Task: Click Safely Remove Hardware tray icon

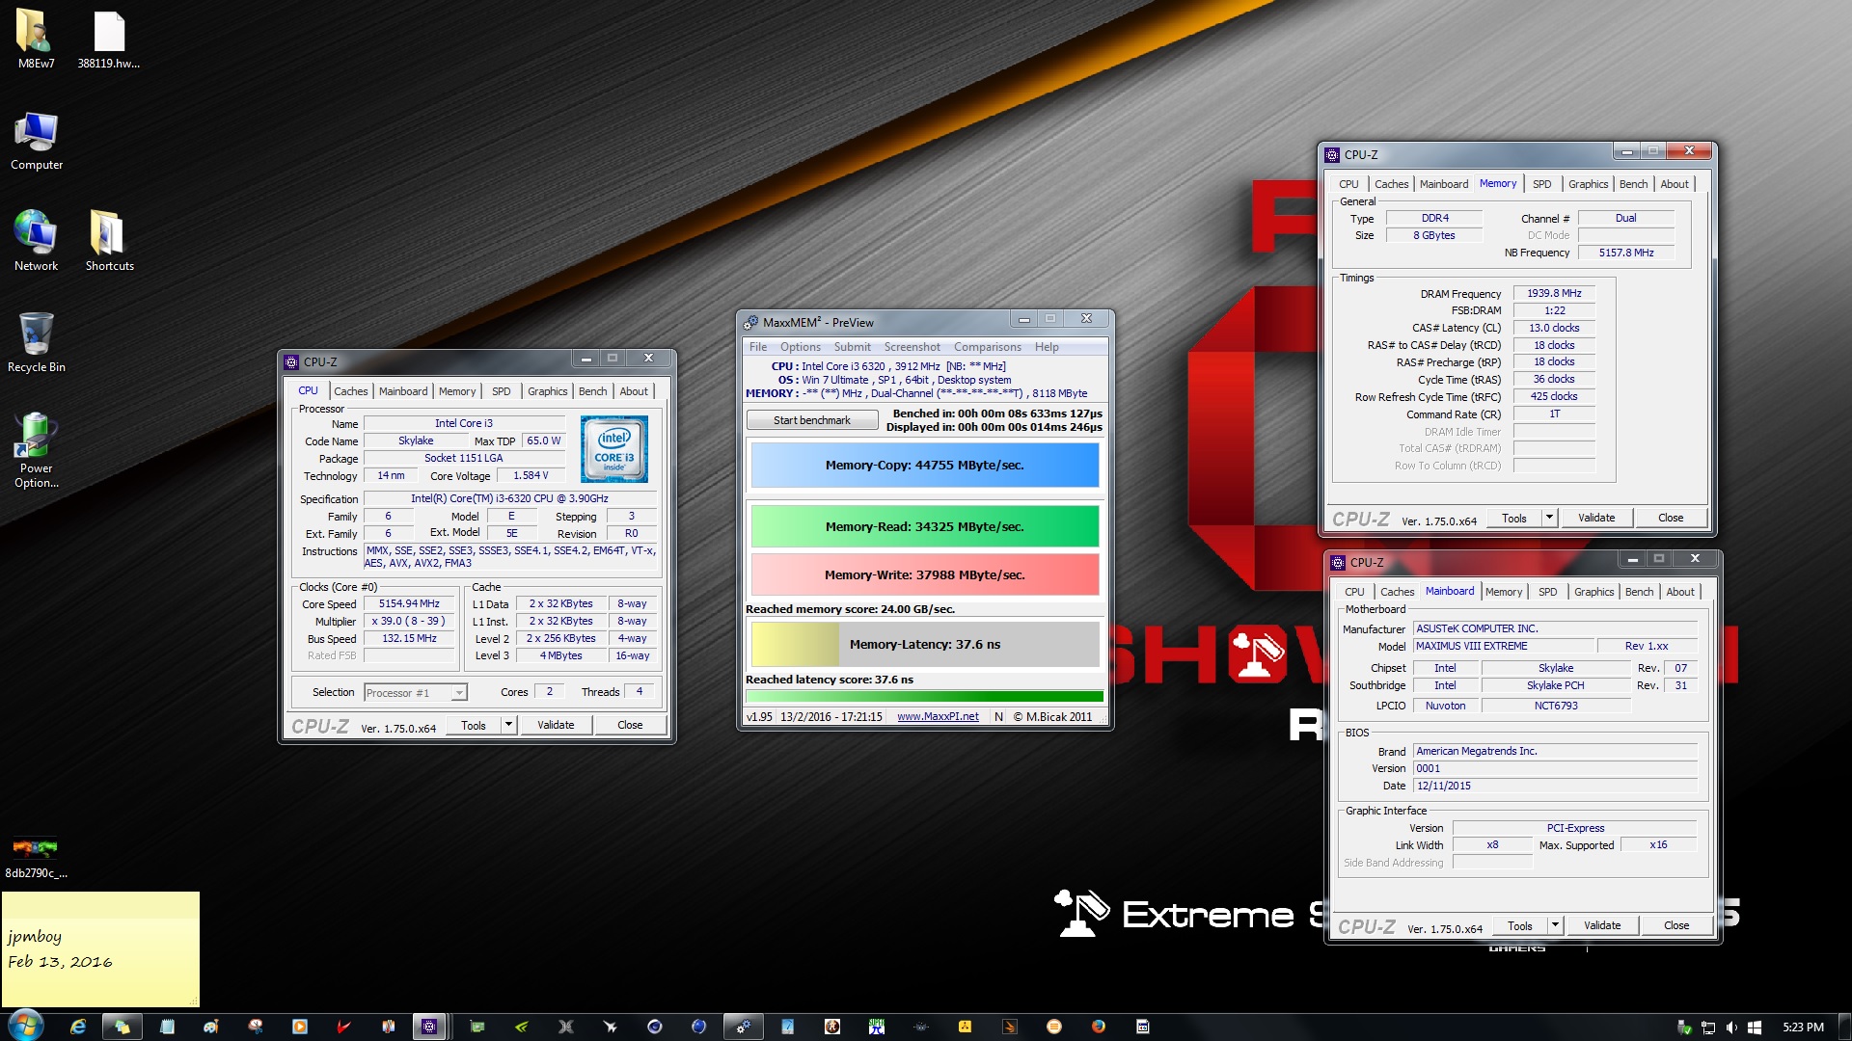Action: coord(1684,1028)
